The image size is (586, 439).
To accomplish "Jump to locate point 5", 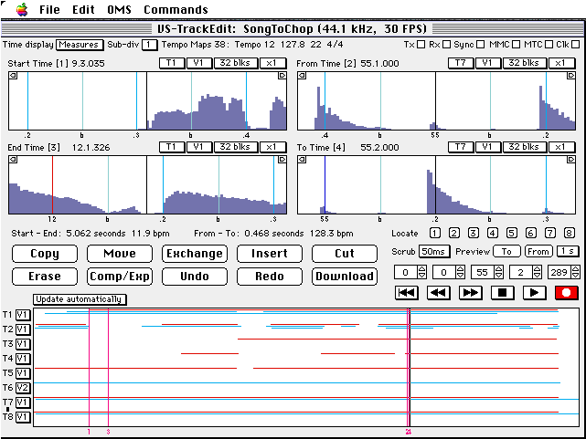I will tap(512, 233).
